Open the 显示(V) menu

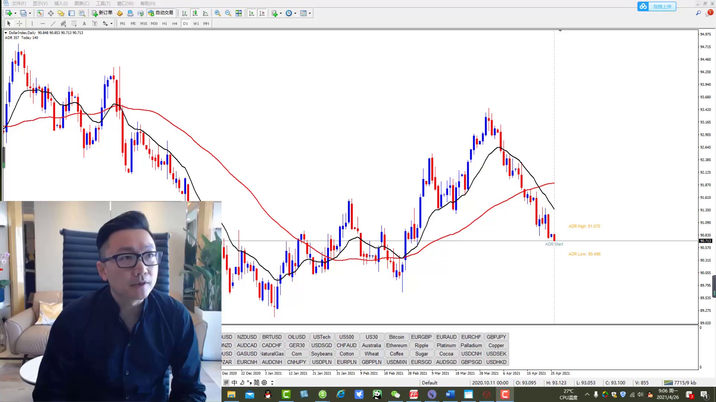point(40,3)
